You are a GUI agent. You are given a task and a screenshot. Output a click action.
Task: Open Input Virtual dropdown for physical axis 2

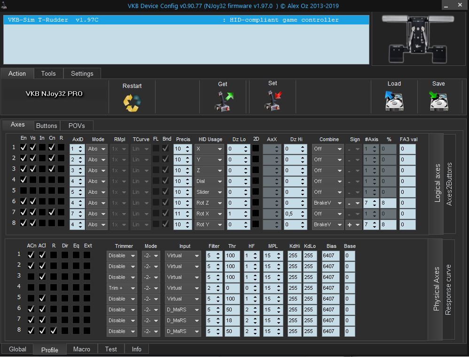point(183,267)
